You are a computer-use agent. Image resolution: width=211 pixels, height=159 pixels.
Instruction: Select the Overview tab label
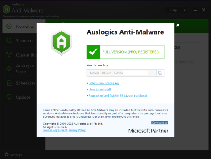click(x=25, y=27)
